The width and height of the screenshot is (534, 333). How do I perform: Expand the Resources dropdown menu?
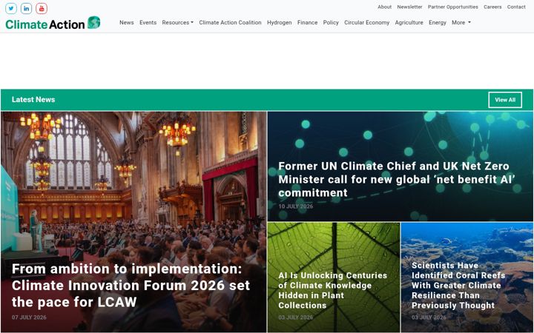177,22
